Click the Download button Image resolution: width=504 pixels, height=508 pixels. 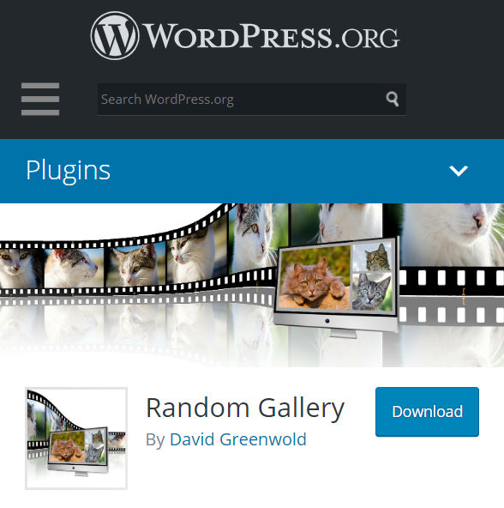point(427,412)
